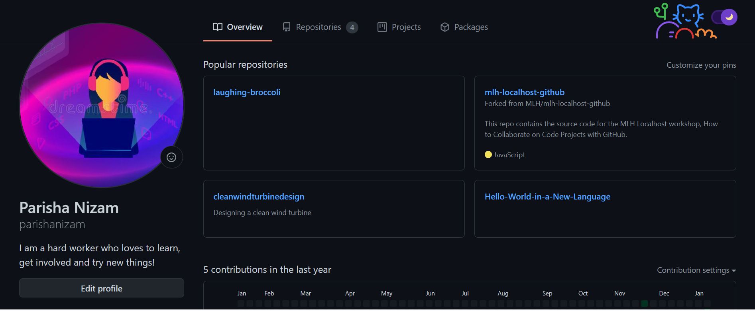Expand the Contribution settings dropdown
This screenshot has width=755, height=311.
point(696,270)
